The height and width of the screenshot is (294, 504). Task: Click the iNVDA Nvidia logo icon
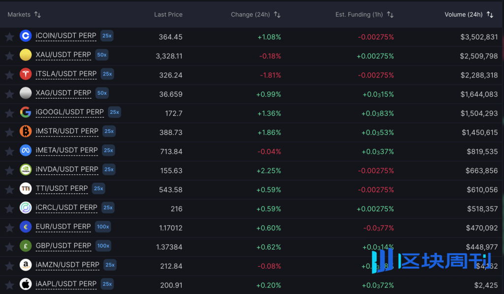pyautogui.click(x=26, y=170)
